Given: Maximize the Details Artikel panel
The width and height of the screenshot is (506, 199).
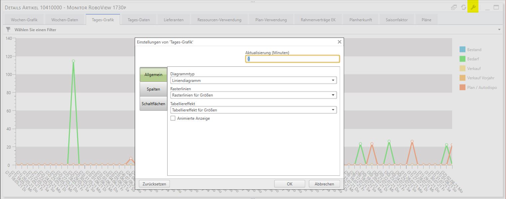Looking at the screenshot, I should tap(496, 7).
